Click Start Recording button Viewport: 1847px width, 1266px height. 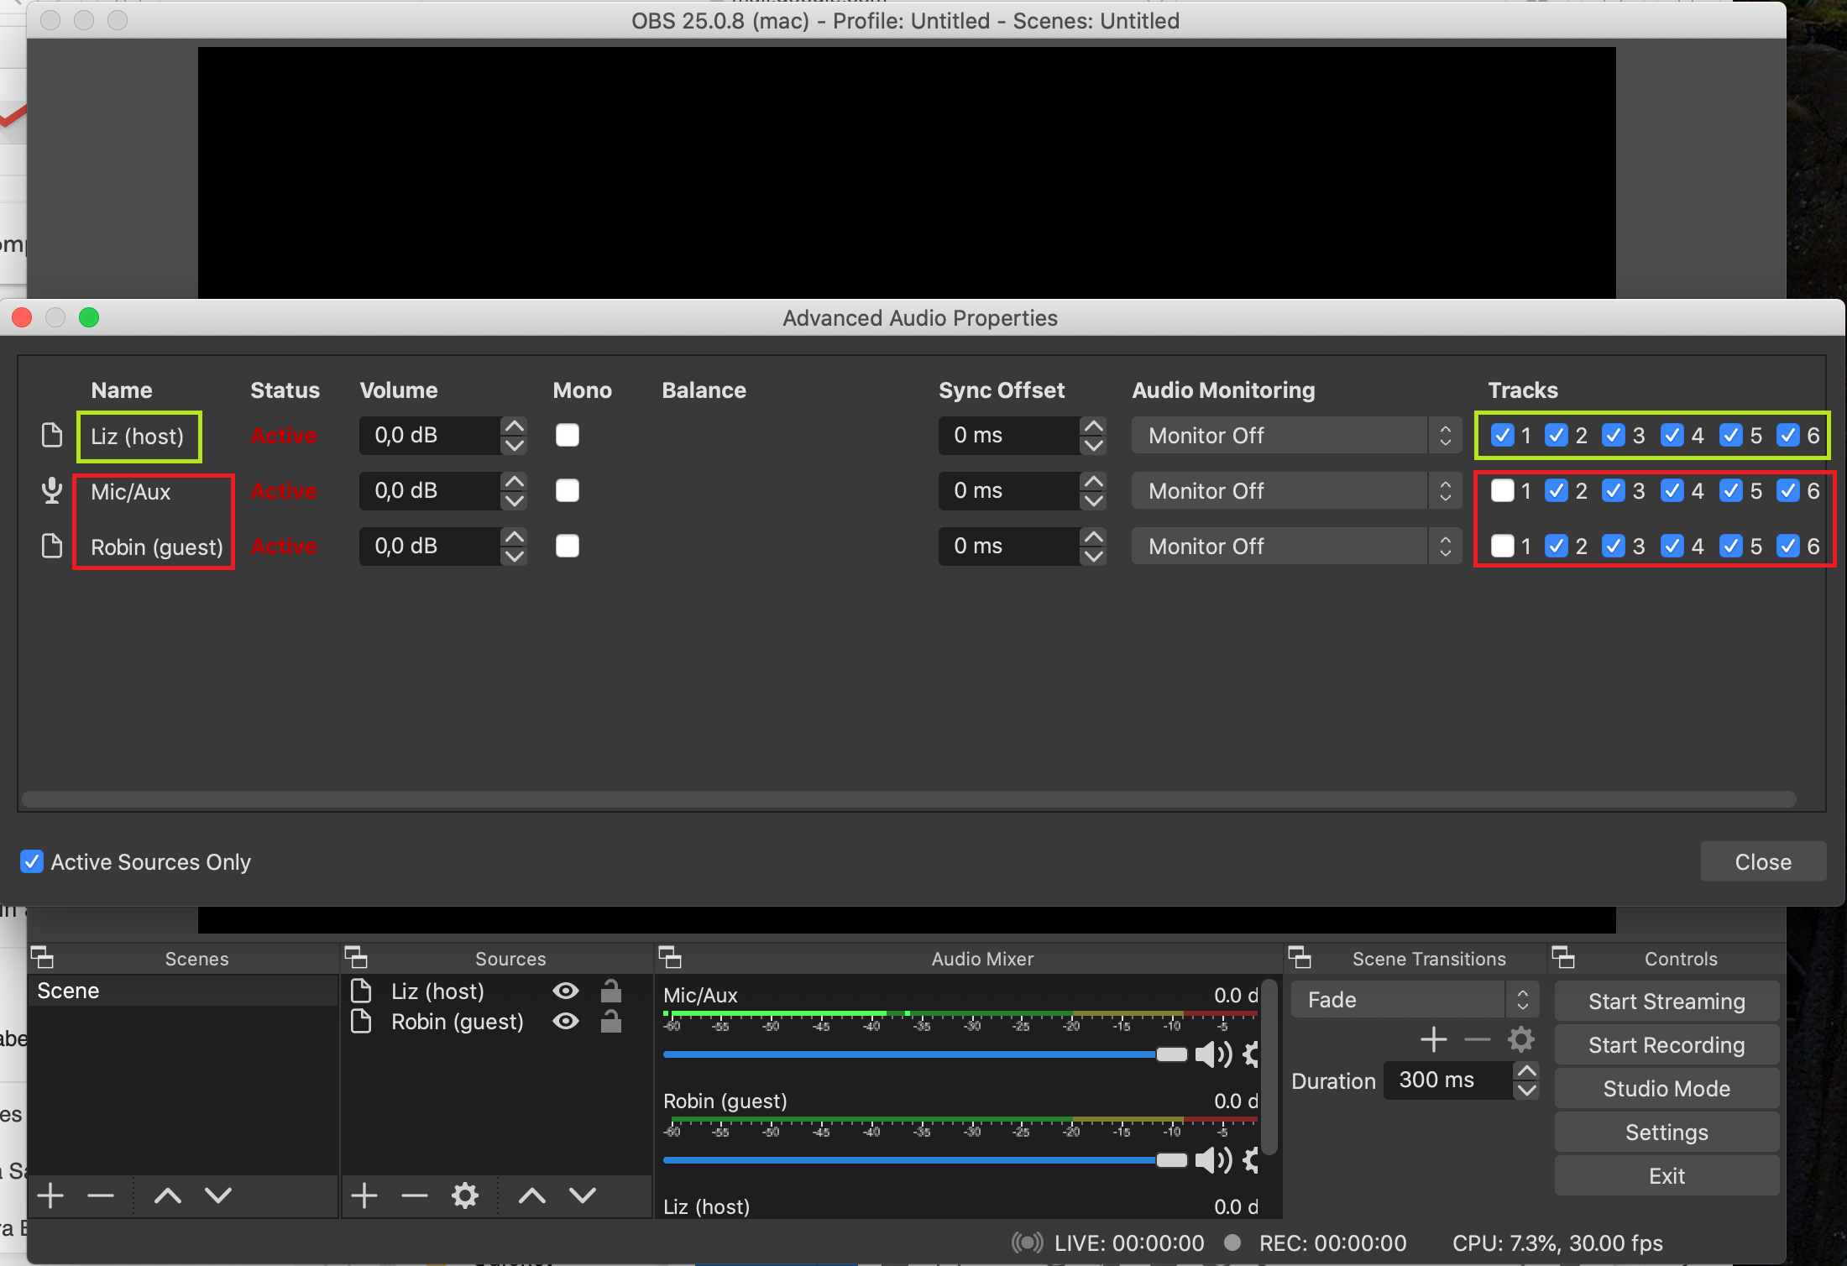coord(1666,1045)
